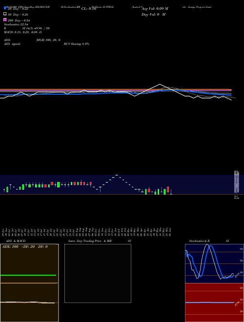Click the 'ADX & MACD' panel title

[16, 241]
